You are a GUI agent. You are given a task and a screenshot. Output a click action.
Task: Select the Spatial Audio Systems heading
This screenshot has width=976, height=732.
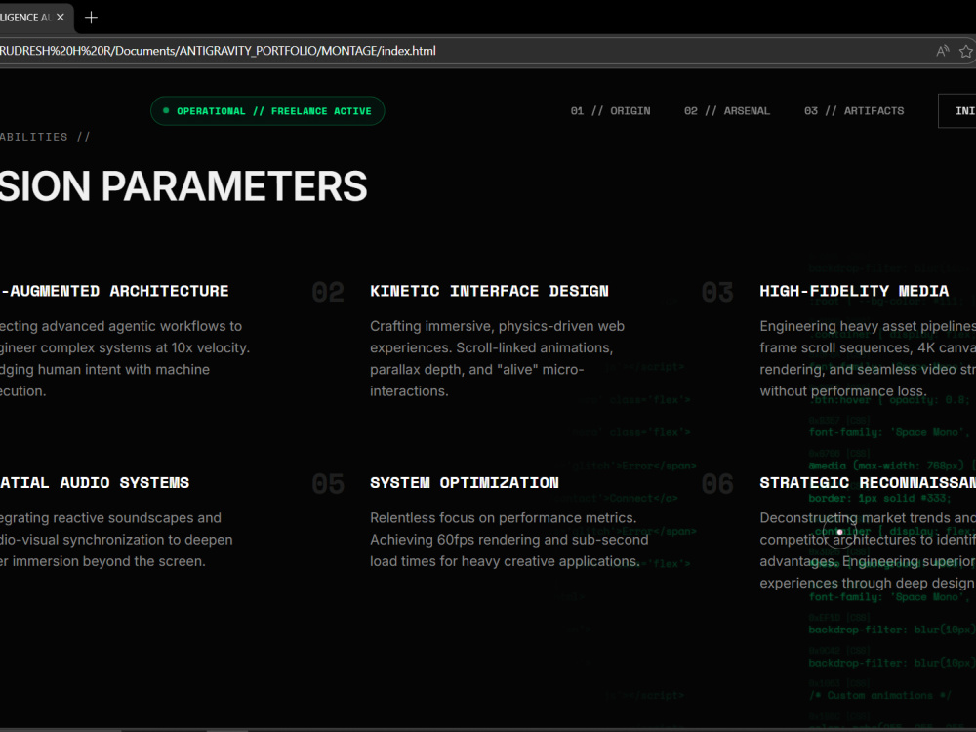pyautogui.click(x=95, y=482)
